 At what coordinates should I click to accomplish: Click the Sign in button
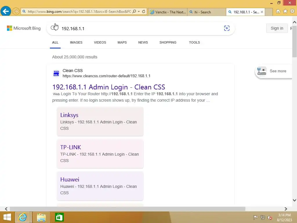(277, 28)
